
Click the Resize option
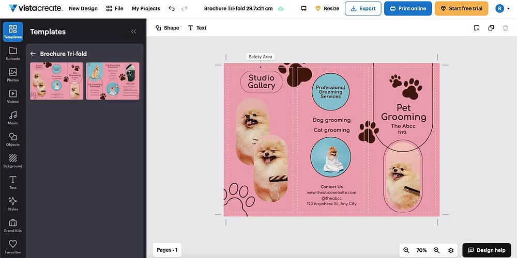(327, 9)
